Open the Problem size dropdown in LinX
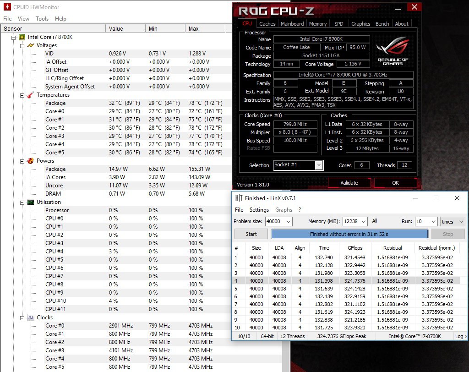Viewport: 469px width, 372px height. pos(289,221)
